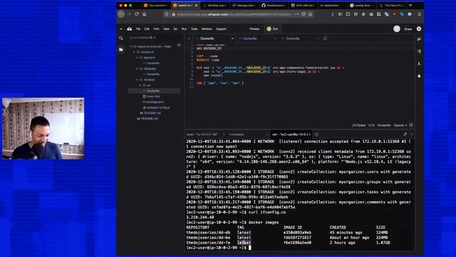
Task: Click the Firefox reload button
Action: point(136,14)
